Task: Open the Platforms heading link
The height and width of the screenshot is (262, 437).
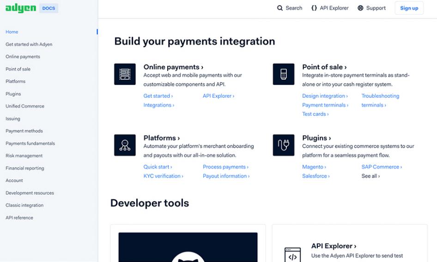Action: (162, 138)
